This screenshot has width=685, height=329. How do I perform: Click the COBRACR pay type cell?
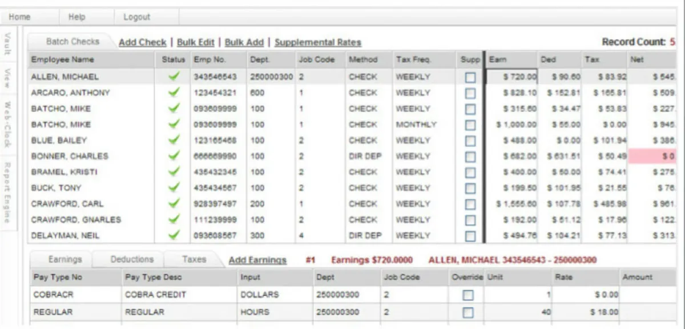click(x=75, y=295)
